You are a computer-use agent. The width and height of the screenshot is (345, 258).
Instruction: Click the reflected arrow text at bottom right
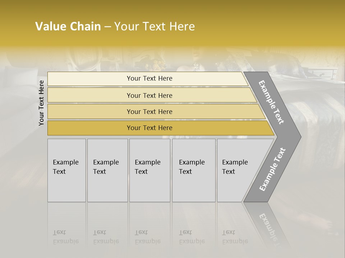[268, 225]
